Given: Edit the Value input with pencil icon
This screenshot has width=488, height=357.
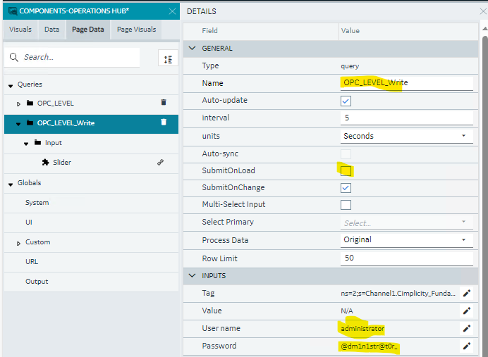Looking at the screenshot, I should (x=467, y=311).
